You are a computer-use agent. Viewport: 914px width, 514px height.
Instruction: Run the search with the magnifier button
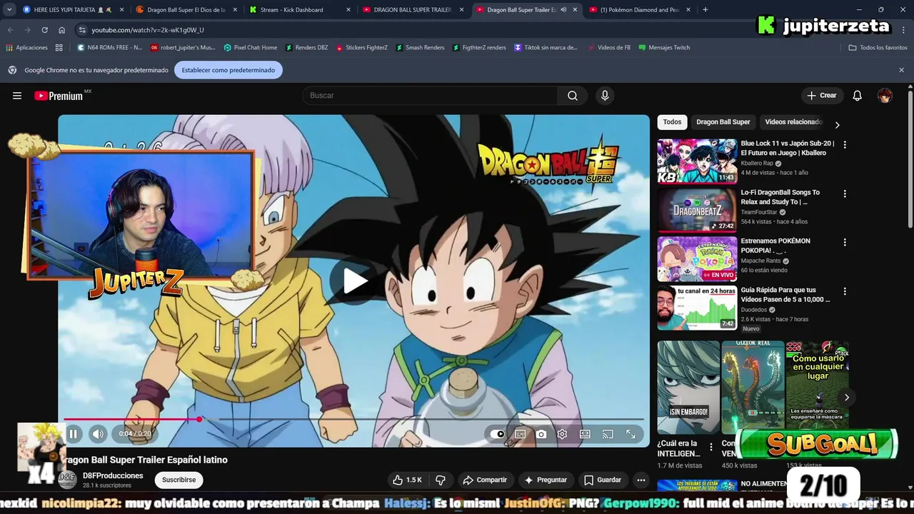click(x=573, y=96)
